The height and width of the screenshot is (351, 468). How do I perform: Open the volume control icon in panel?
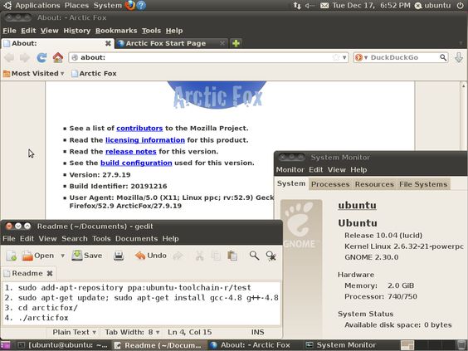(x=310, y=5)
